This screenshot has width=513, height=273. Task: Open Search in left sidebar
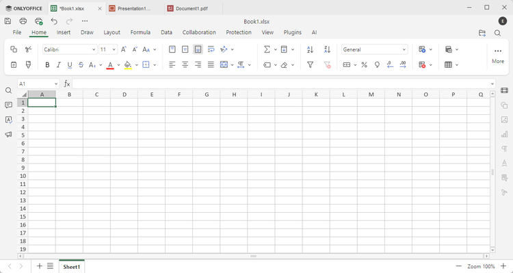pos(9,91)
